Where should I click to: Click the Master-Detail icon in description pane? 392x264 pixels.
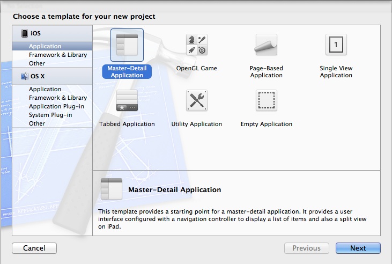coord(112,189)
